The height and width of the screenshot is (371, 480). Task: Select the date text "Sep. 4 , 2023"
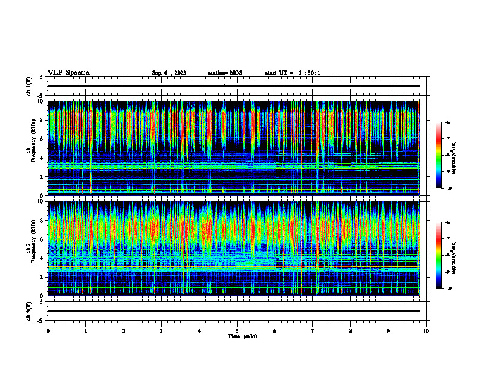(x=169, y=73)
